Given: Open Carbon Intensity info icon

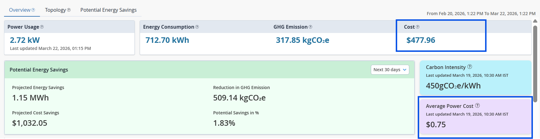Looking at the screenshot, I should (470, 67).
